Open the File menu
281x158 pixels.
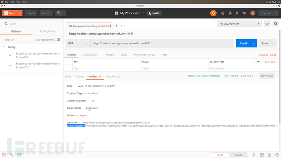(x=7, y=2)
